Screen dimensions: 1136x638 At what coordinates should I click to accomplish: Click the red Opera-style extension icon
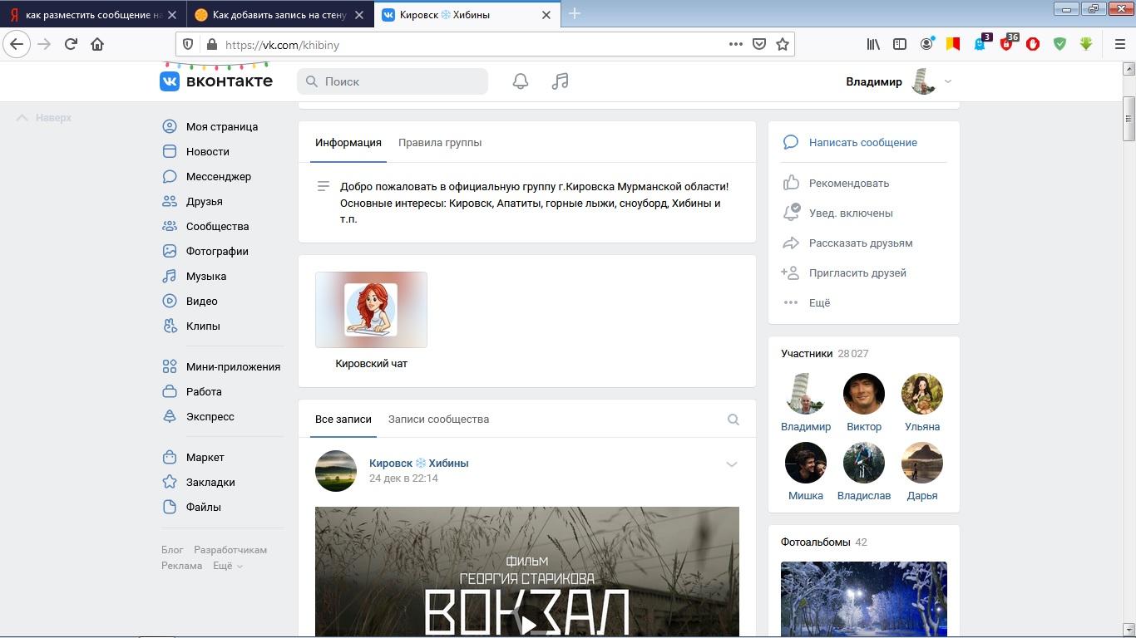(x=1033, y=44)
